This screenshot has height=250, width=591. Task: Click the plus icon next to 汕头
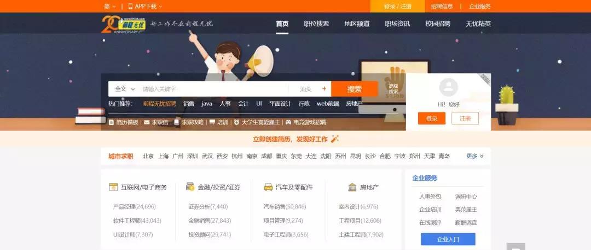[324, 89]
